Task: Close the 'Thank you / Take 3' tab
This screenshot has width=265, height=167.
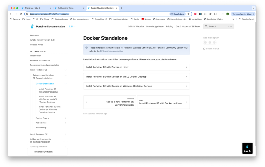Action: click(x=50, y=8)
